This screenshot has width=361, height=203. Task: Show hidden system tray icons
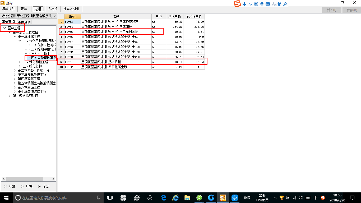[275, 198]
